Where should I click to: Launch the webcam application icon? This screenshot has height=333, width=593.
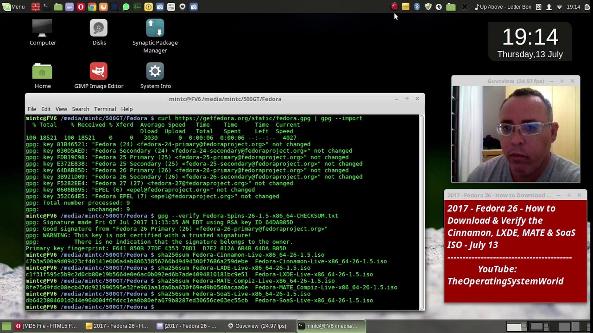coord(182,6)
